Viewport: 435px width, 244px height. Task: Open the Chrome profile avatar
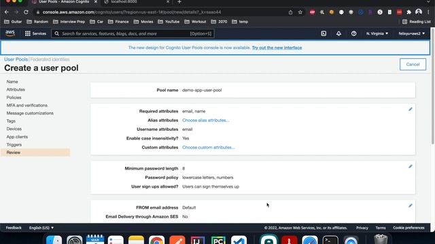419,12
